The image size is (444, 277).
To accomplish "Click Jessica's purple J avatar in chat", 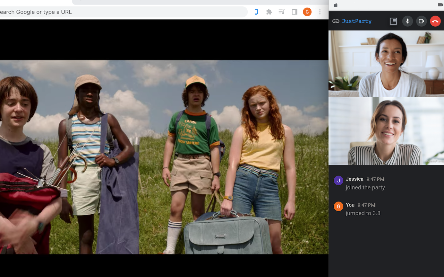I will (339, 180).
